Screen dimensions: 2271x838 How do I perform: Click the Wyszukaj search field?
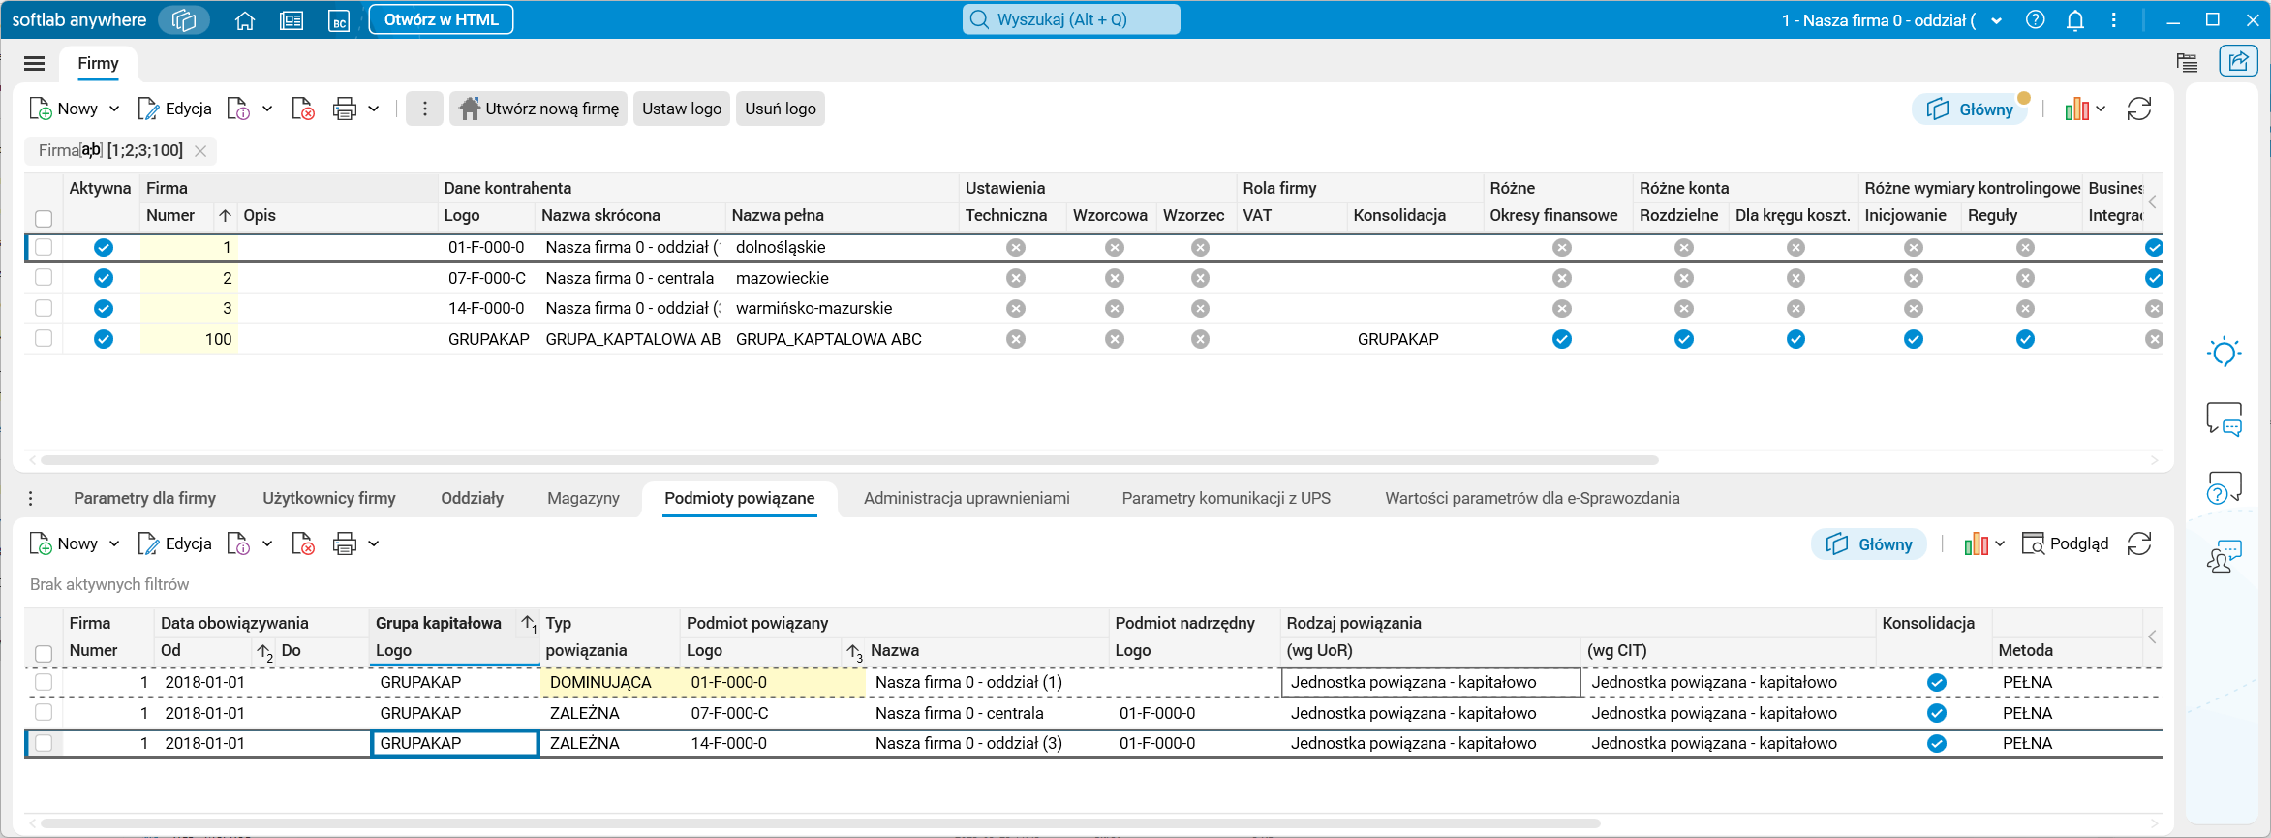[x=1070, y=20]
